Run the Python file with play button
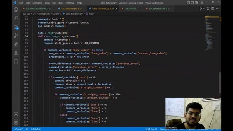233x131 pixels. pos(201,9)
